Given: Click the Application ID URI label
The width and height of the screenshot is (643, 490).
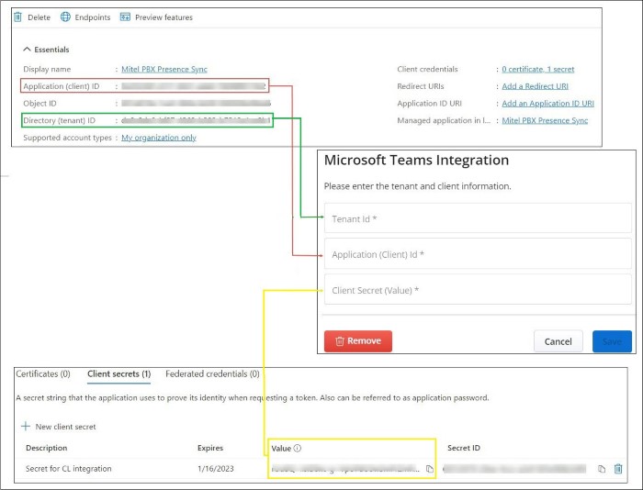Looking at the screenshot, I should [x=429, y=104].
